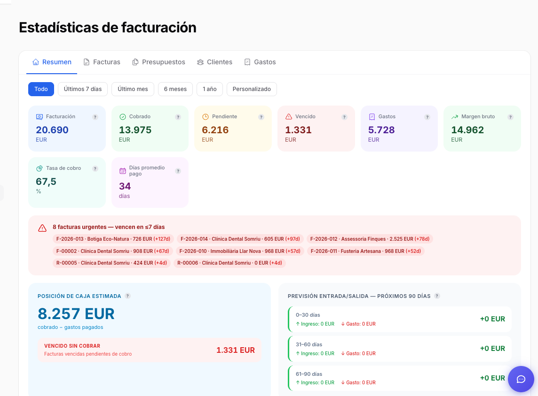Click the Posición de caja estimada help icon
This screenshot has height=396, width=538.
[127, 296]
